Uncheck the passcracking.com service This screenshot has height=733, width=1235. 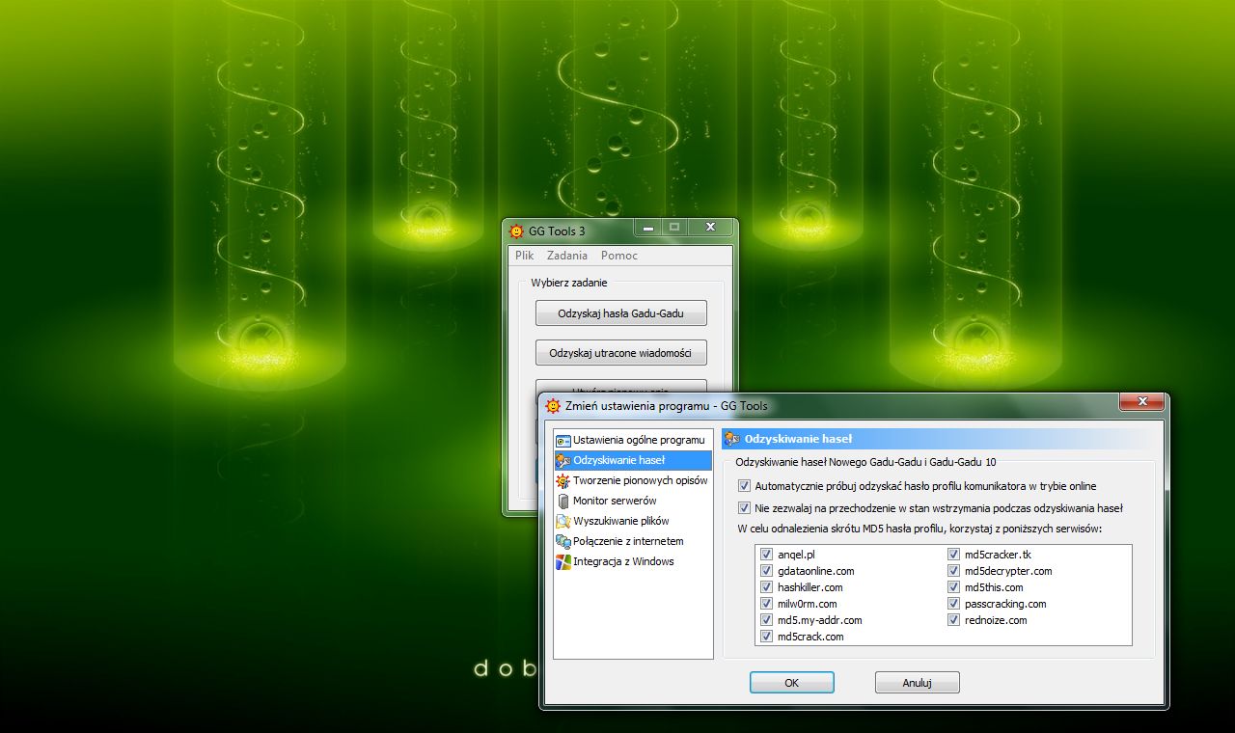[953, 604]
